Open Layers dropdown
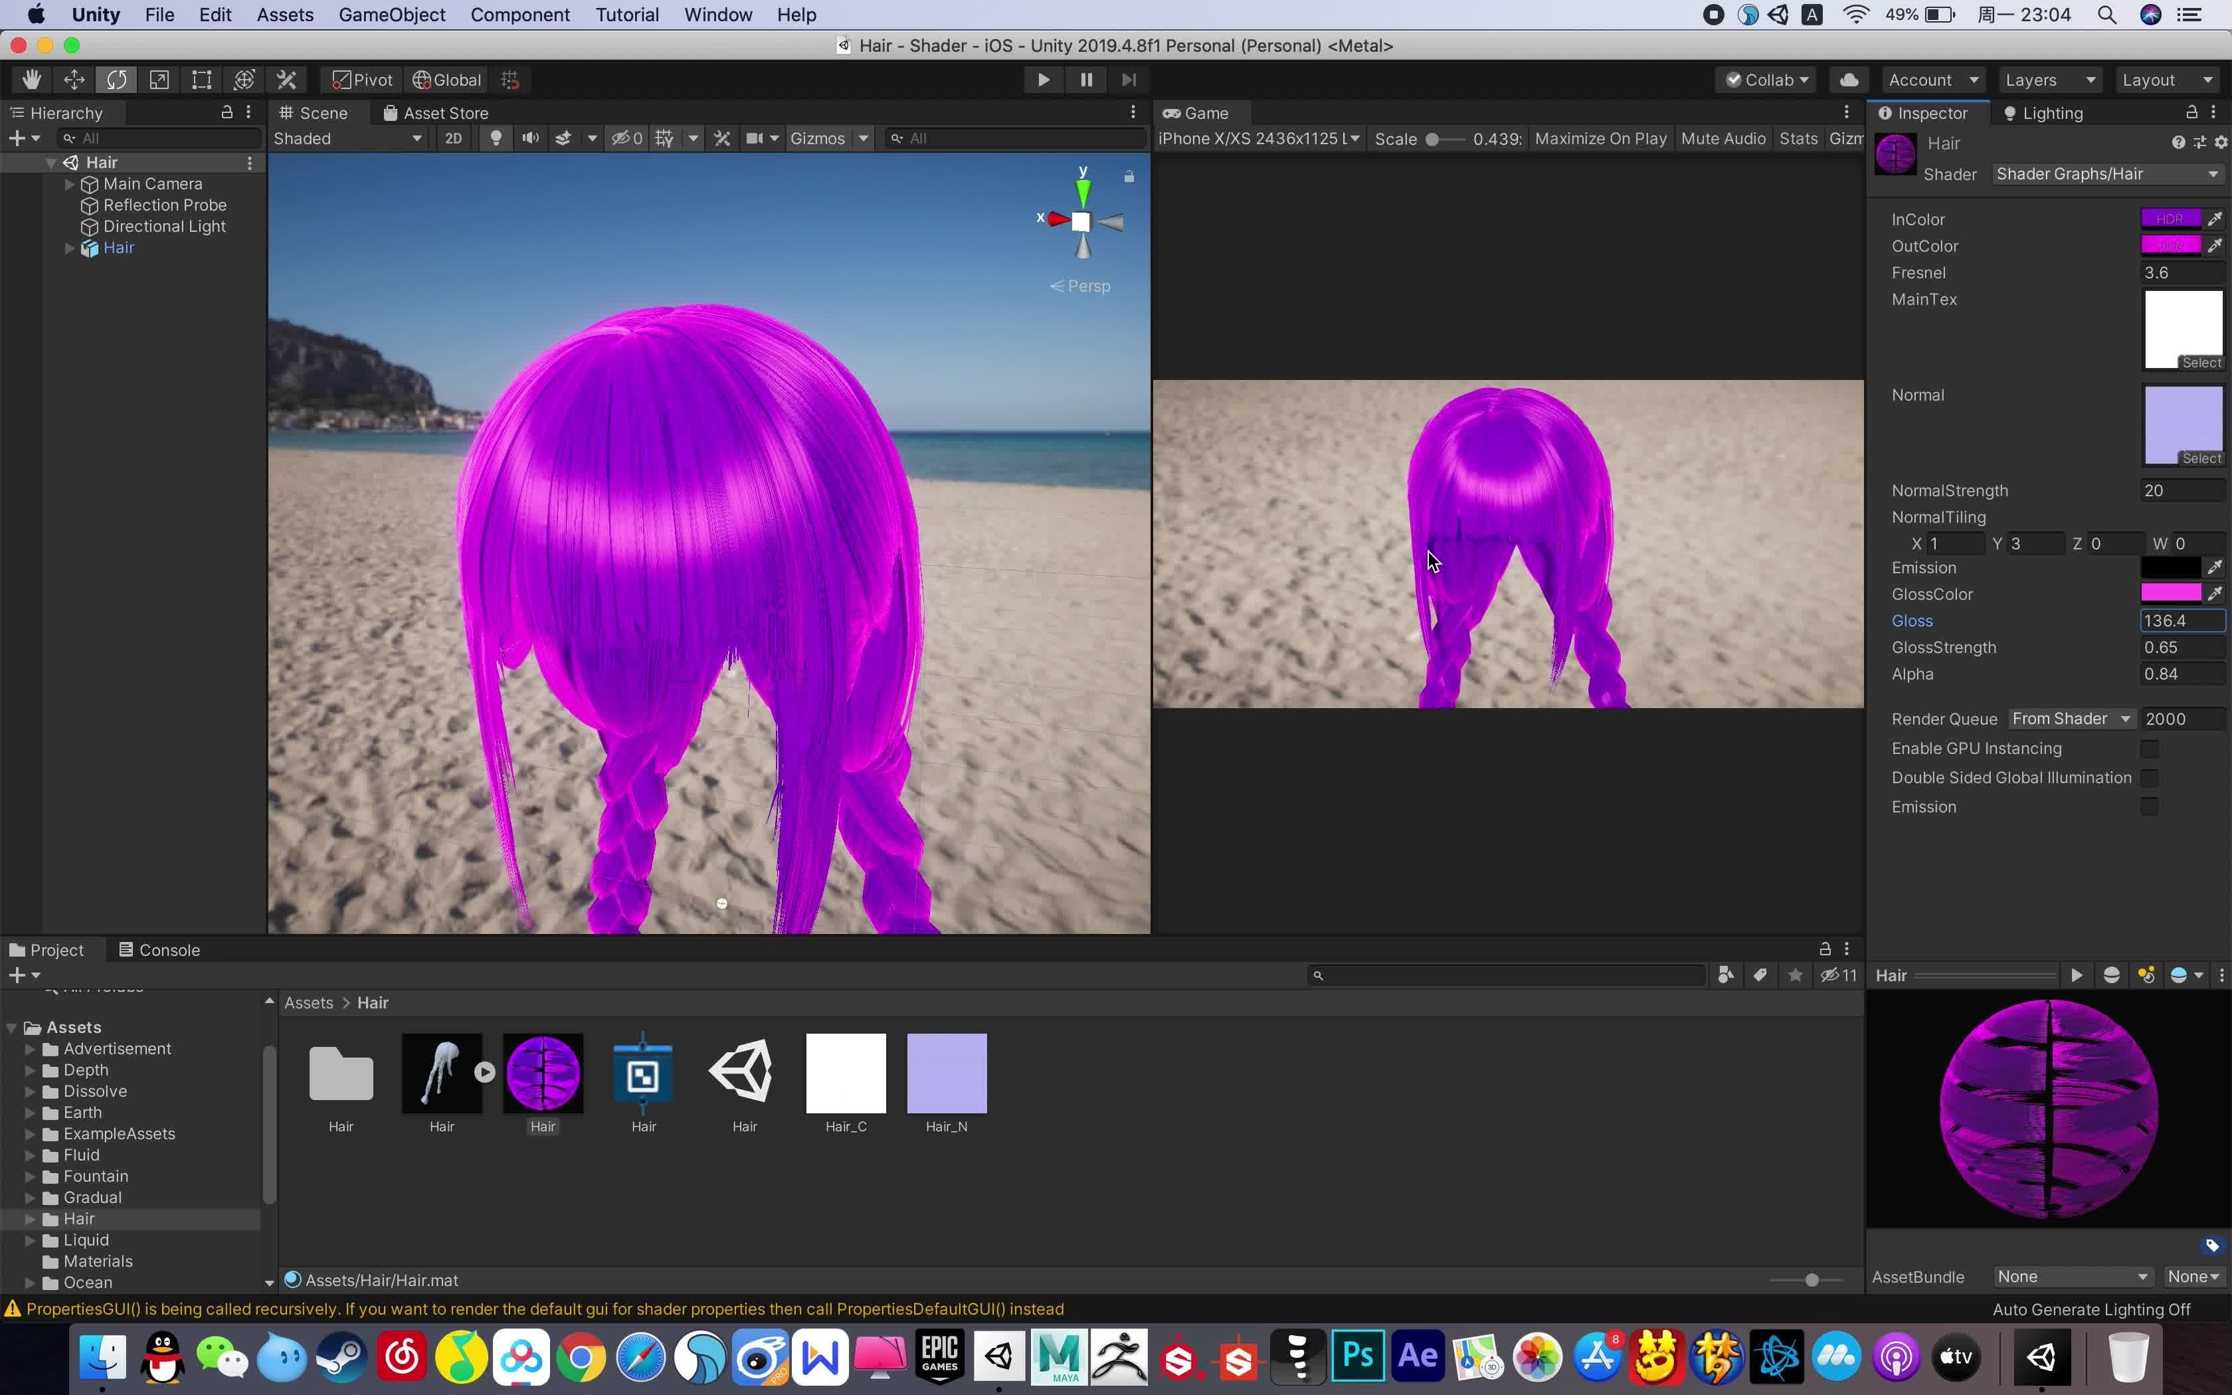This screenshot has height=1395, width=2232. click(2050, 80)
